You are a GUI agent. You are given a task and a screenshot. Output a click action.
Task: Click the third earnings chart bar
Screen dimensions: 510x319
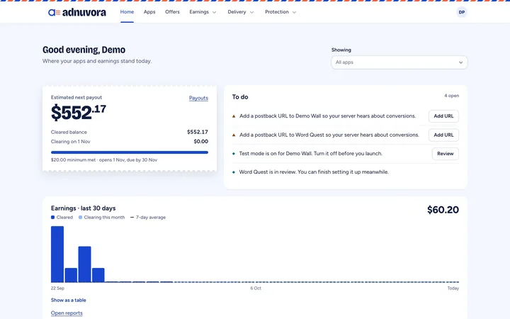84,264
